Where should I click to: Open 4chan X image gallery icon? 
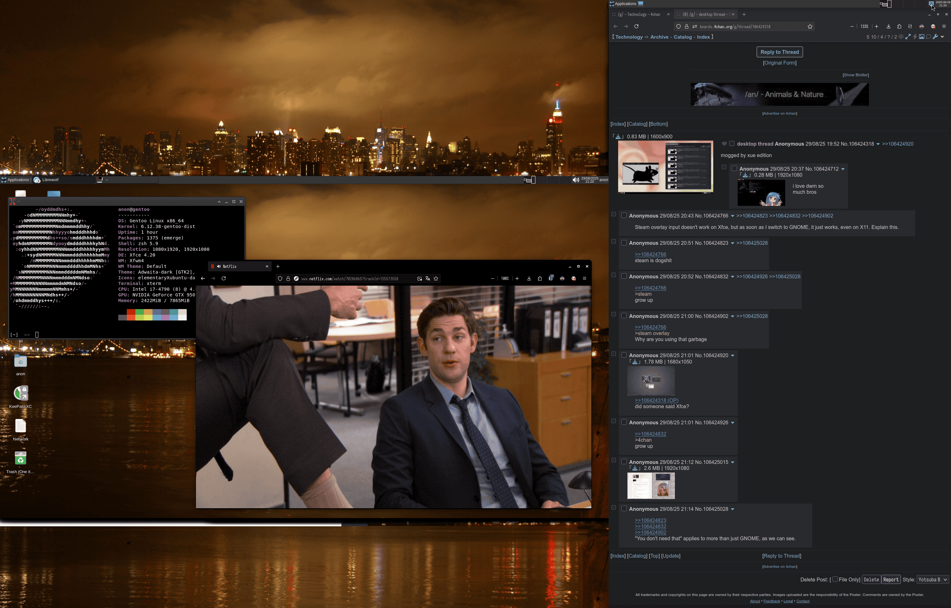(922, 37)
